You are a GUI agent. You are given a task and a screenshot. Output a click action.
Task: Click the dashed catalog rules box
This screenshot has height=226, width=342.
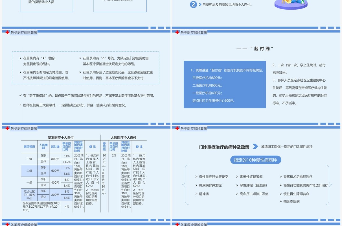pos(85,68)
